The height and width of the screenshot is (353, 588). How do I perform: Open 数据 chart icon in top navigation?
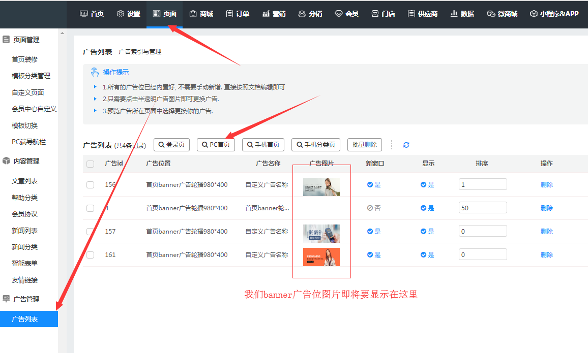coord(454,14)
